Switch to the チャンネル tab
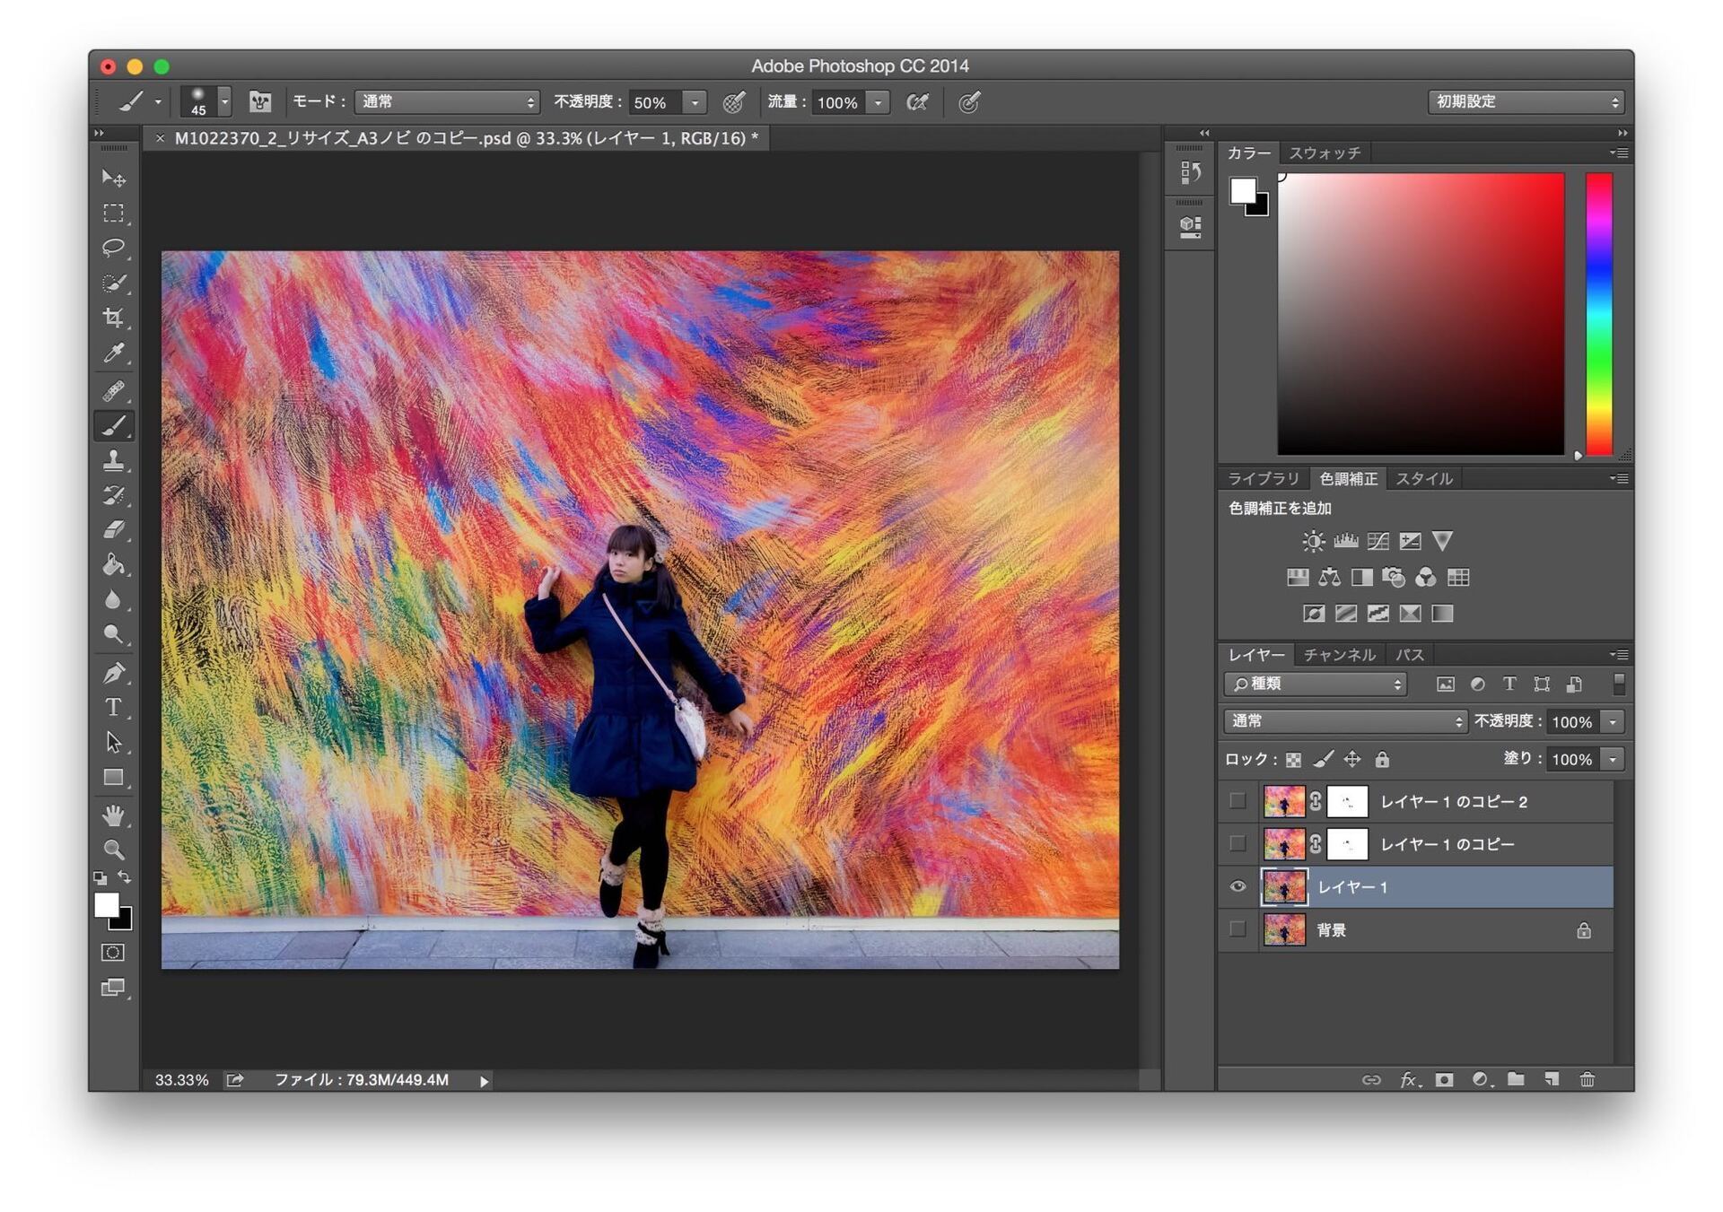This screenshot has width=1723, height=1212. click(x=1339, y=655)
